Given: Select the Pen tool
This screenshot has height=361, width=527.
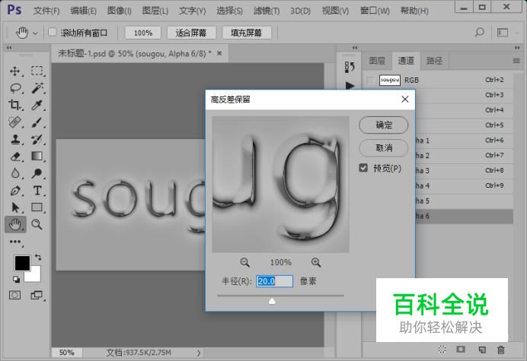Looking at the screenshot, I should [x=14, y=191].
